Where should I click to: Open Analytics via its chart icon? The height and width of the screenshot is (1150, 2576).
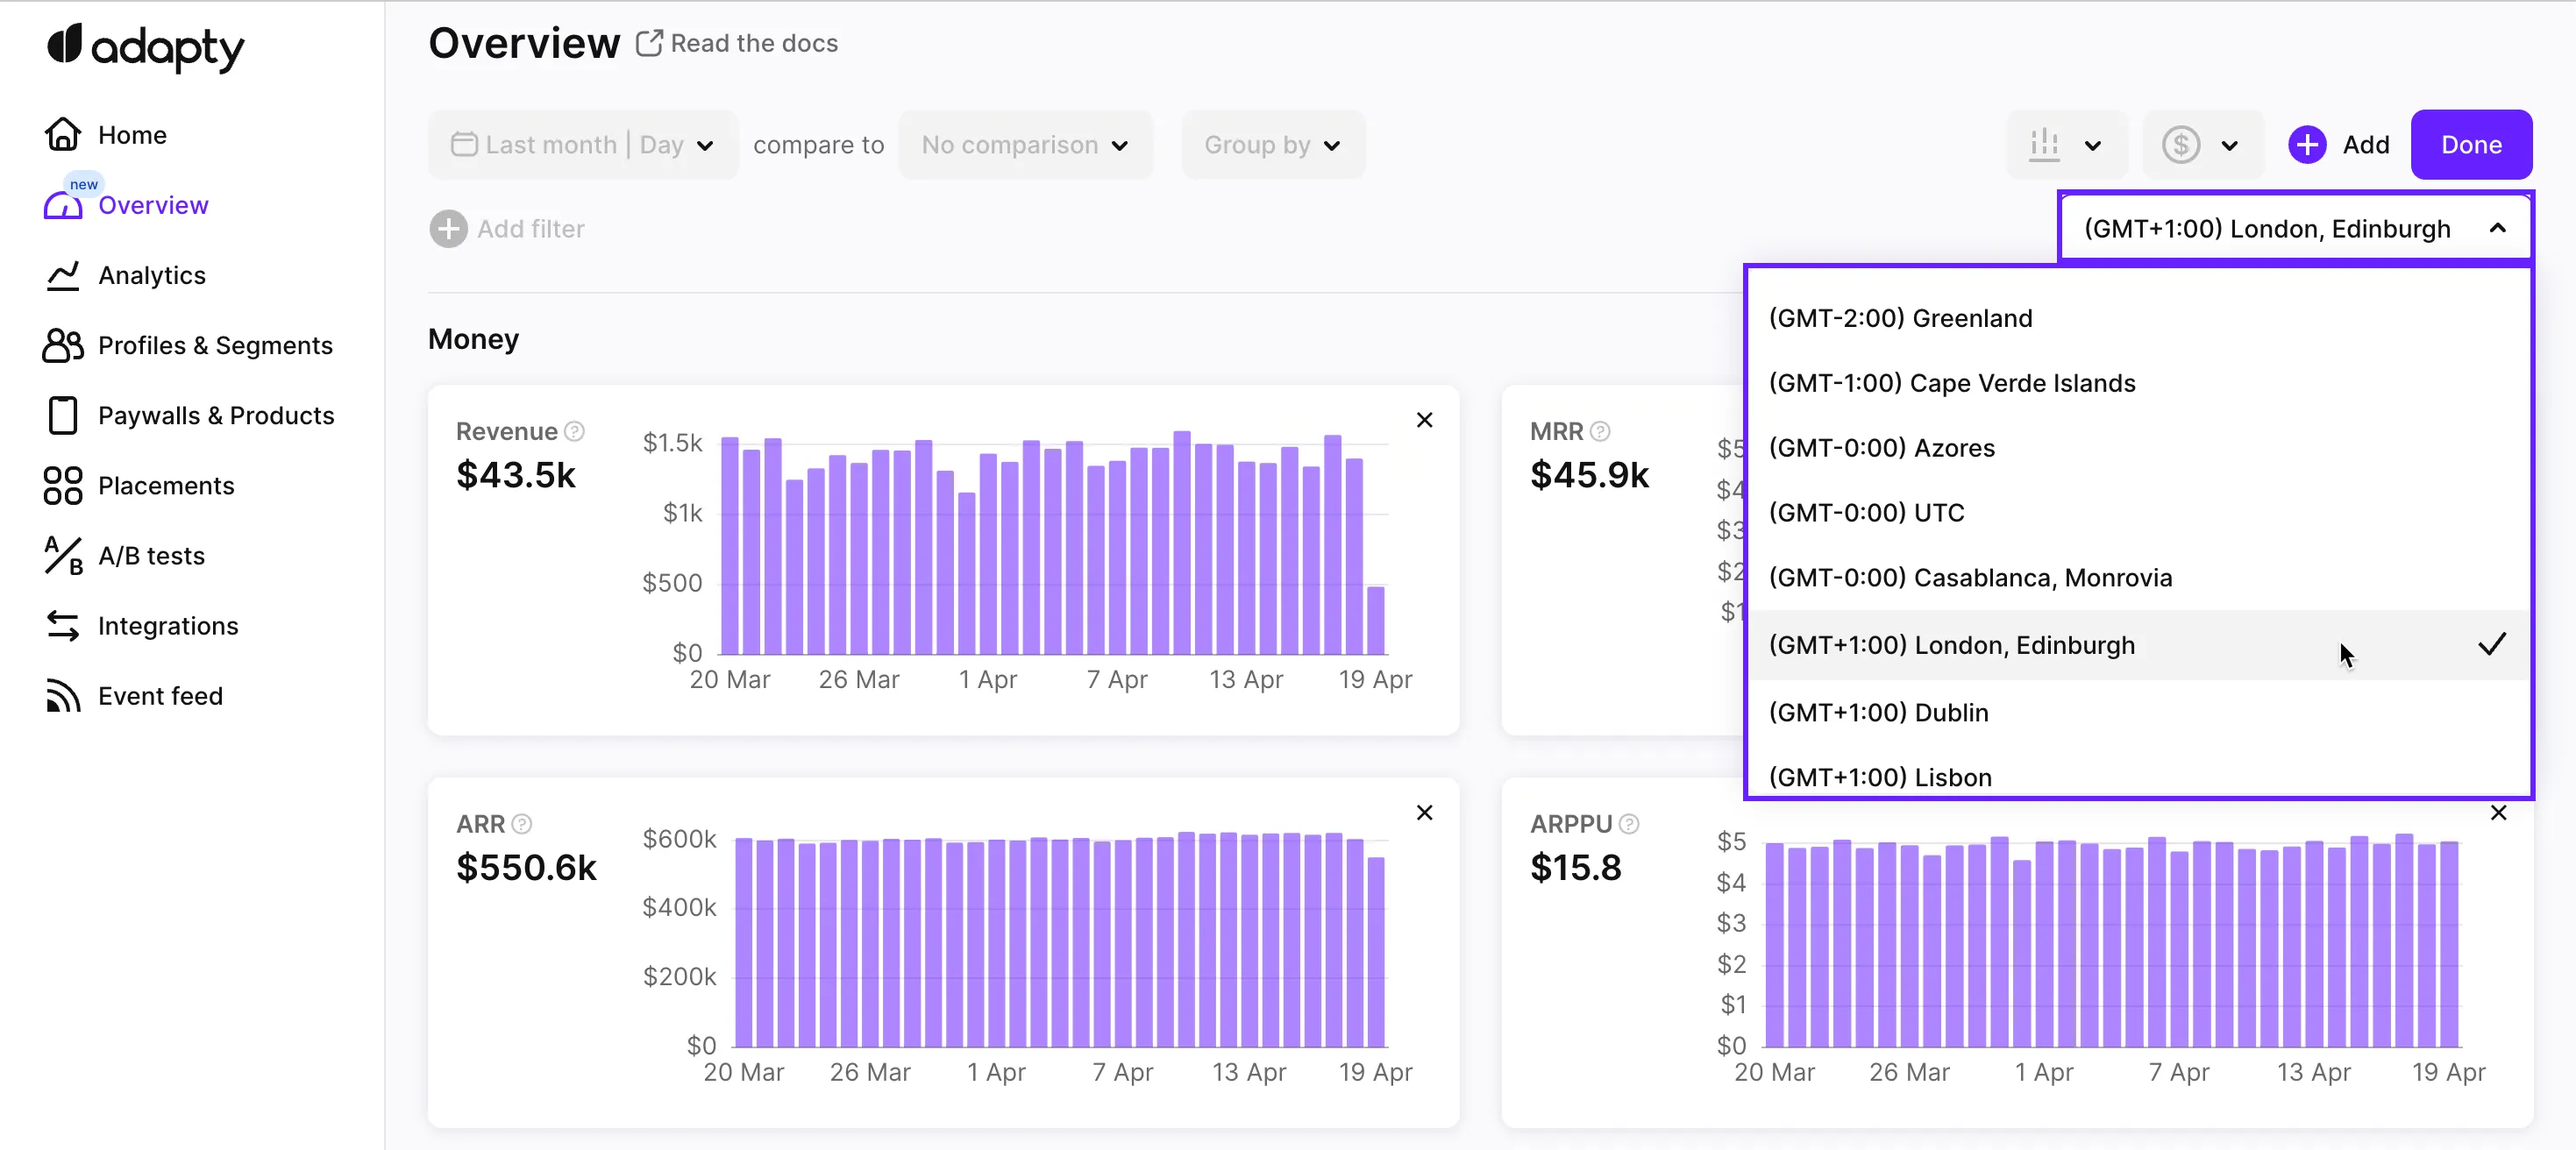coord(62,275)
